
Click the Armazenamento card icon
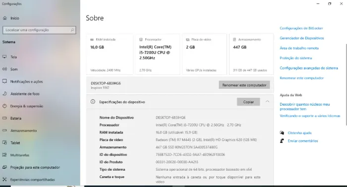point(234,40)
